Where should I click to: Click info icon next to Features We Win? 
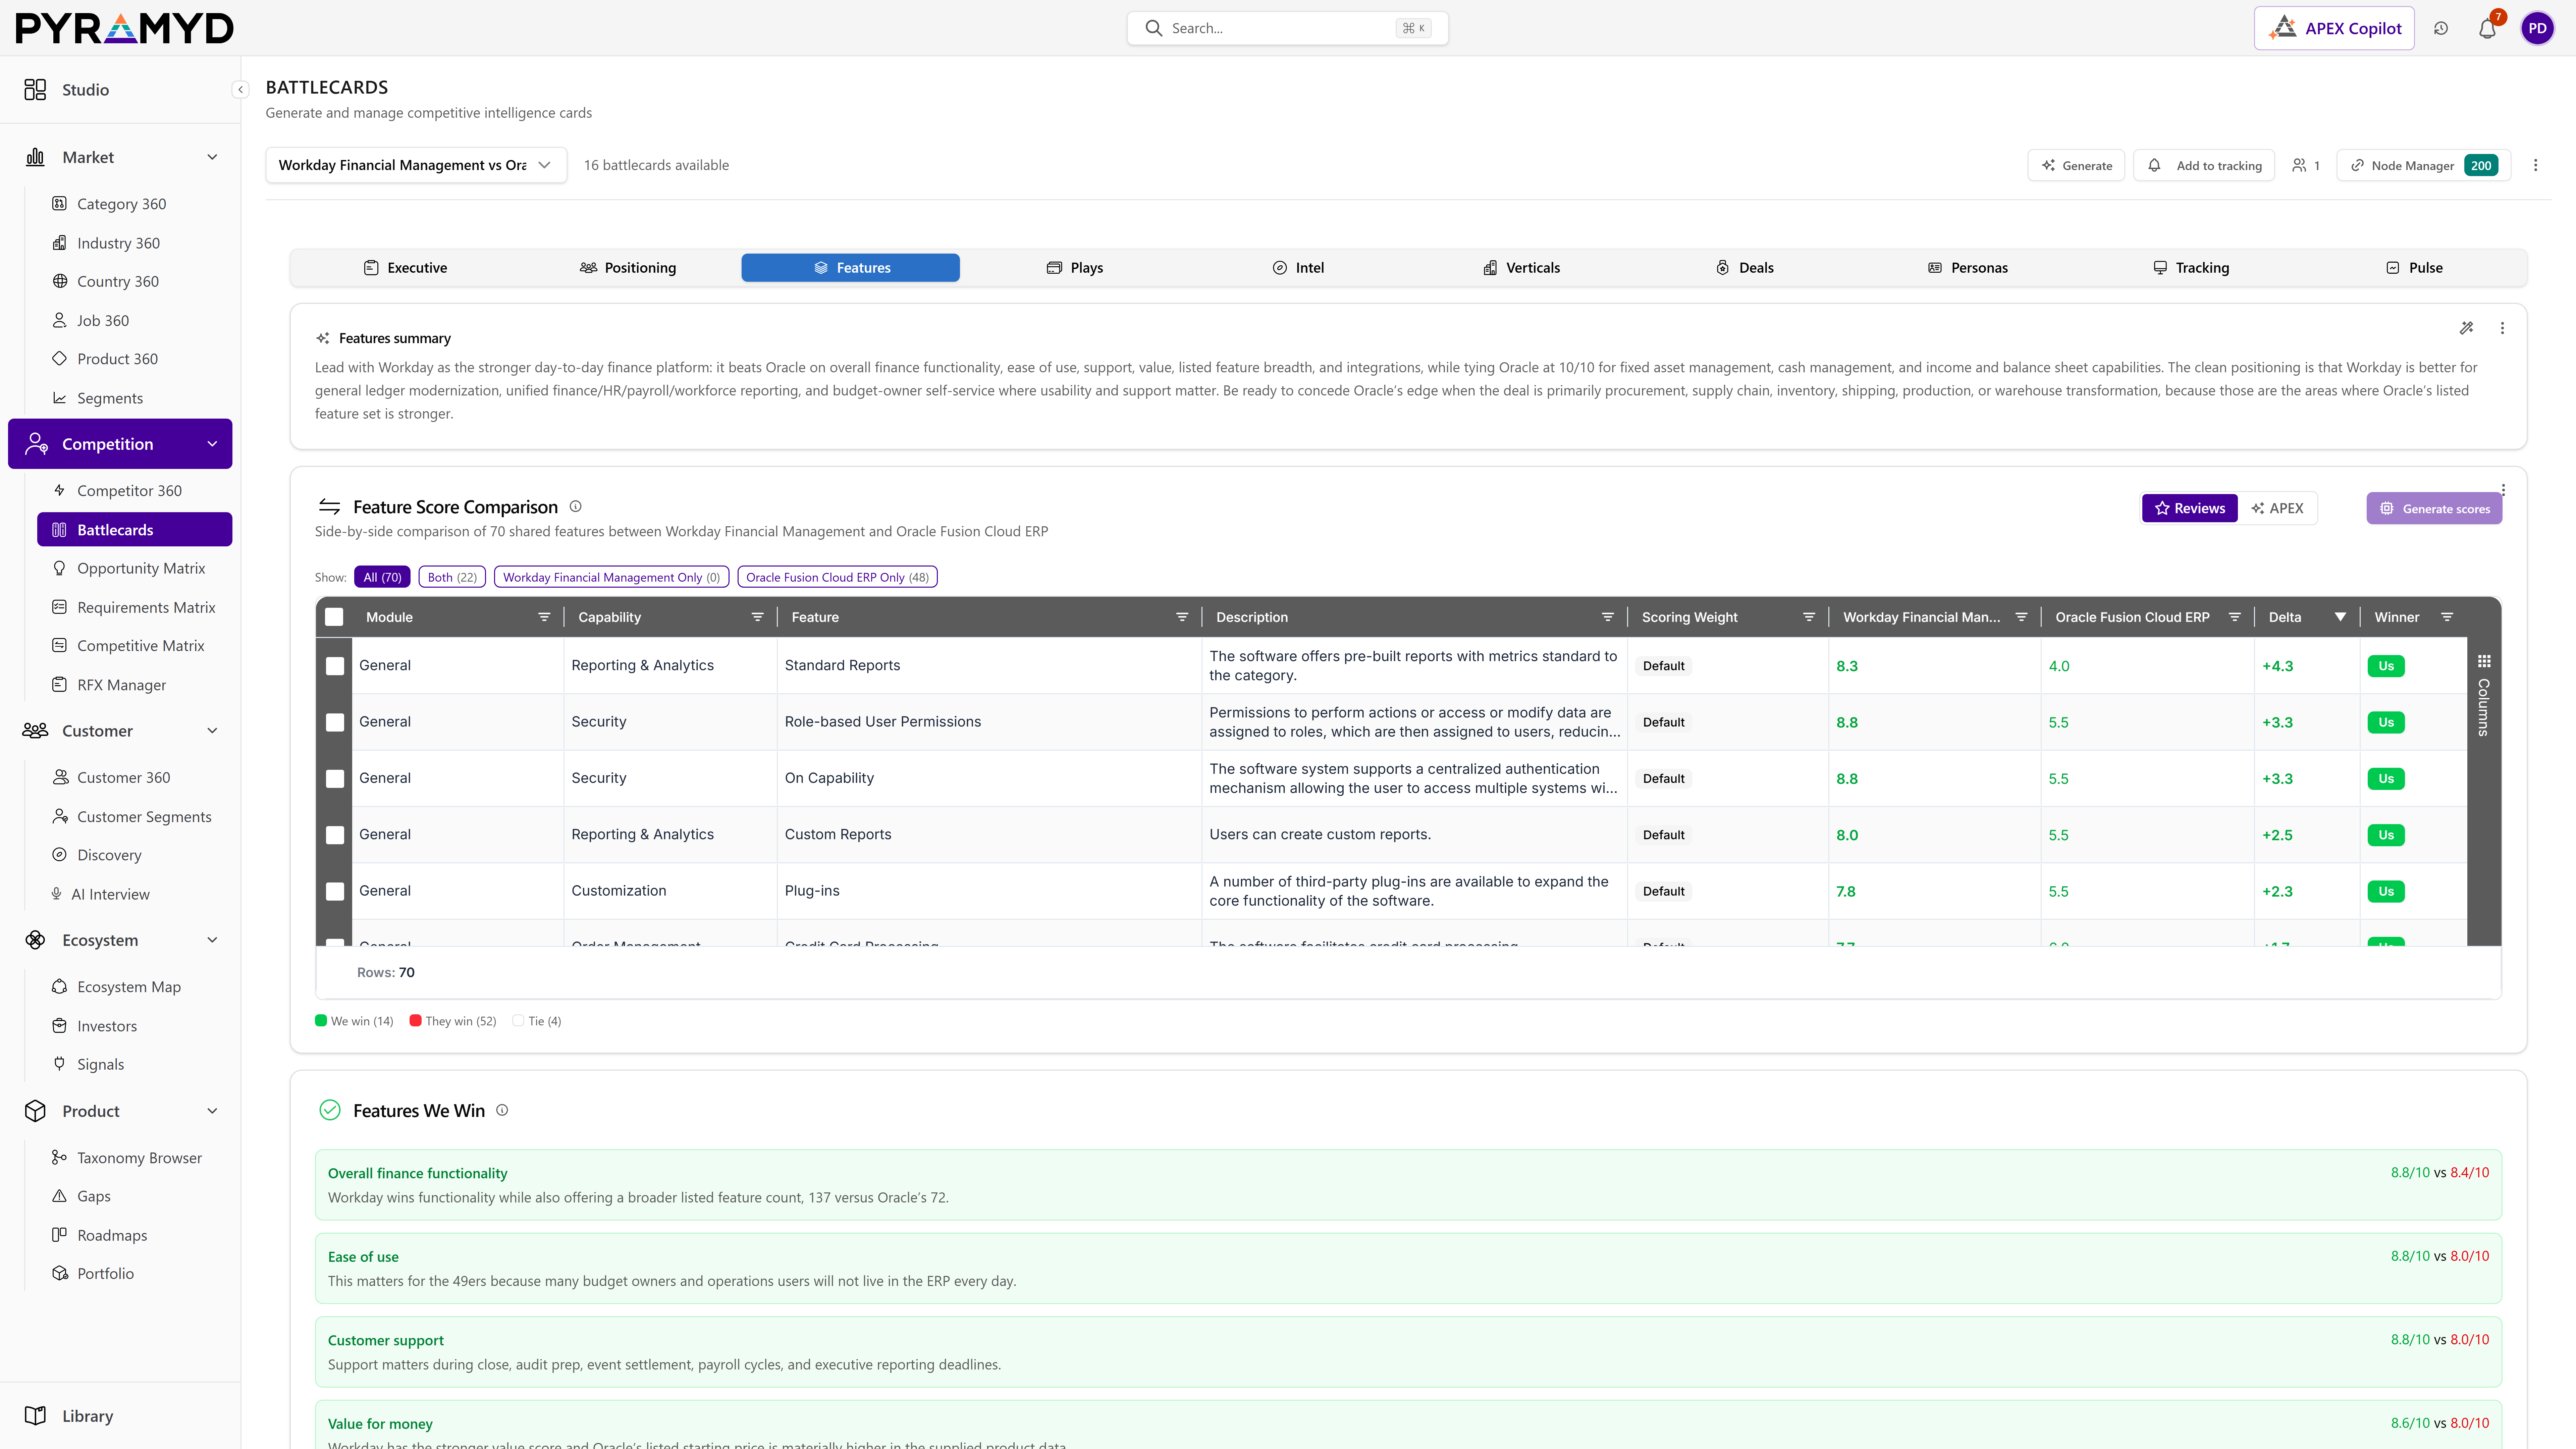click(502, 1110)
